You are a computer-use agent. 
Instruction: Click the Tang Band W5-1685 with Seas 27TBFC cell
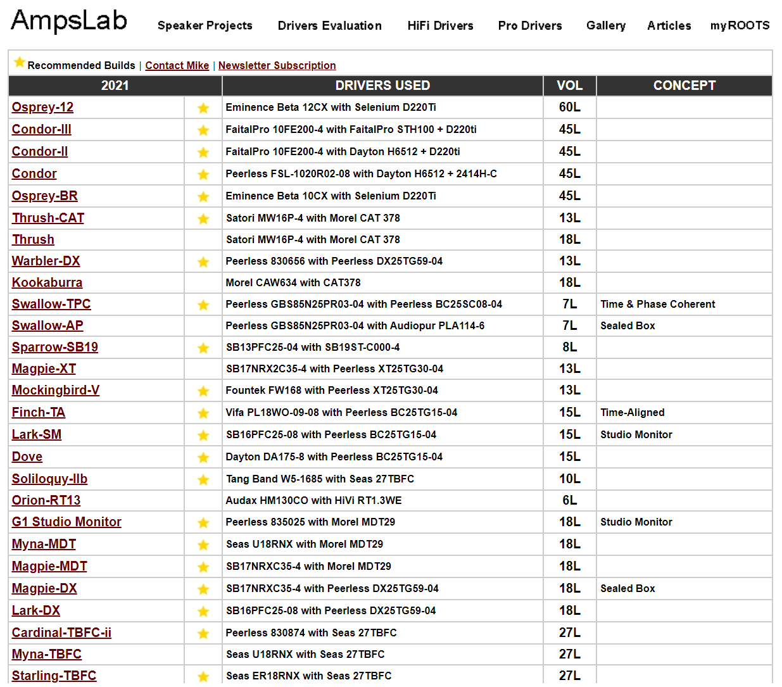click(382, 479)
